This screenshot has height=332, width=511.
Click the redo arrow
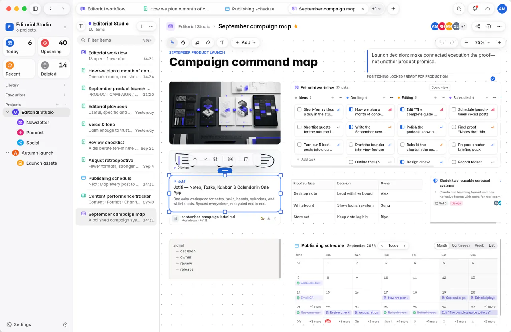pos(452,42)
